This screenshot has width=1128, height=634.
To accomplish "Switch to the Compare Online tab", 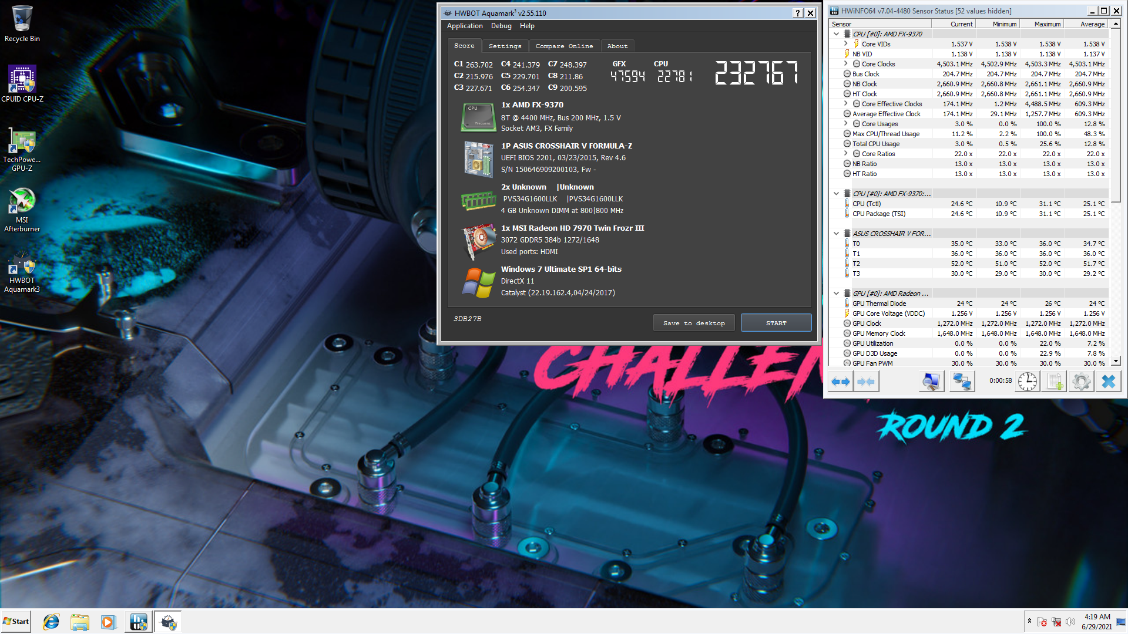I will click(564, 46).
